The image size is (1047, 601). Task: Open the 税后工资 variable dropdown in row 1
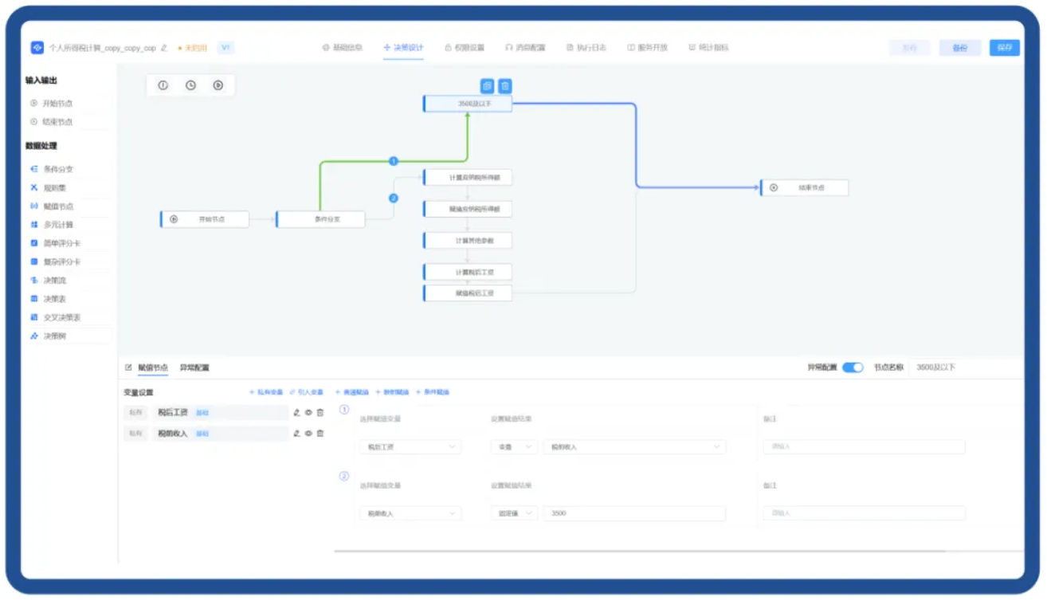410,447
